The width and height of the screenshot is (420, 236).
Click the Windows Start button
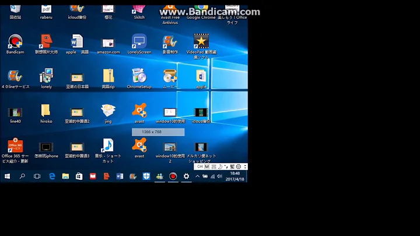7,176
